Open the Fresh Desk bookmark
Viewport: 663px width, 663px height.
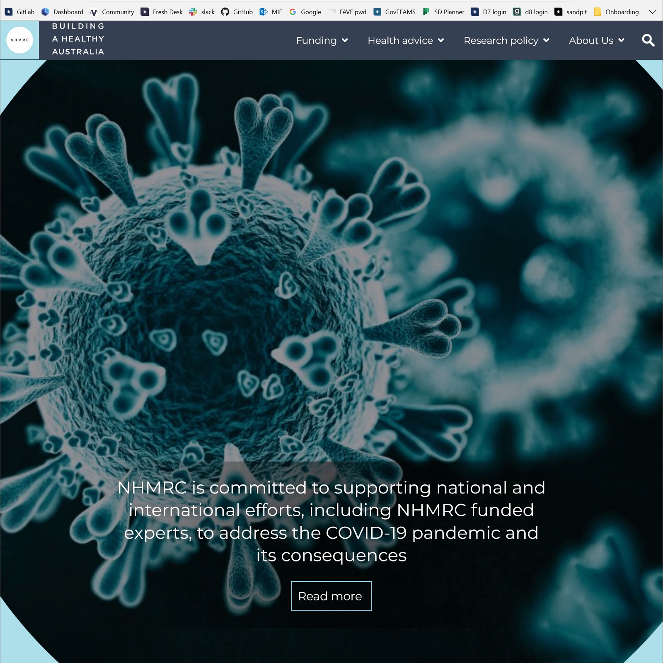click(x=162, y=12)
